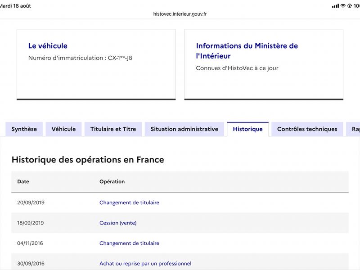Image resolution: width=360 pixels, height=270 pixels.
Task: Tap the histovec.interieur.gouv.fr address bar
Action: point(180,14)
